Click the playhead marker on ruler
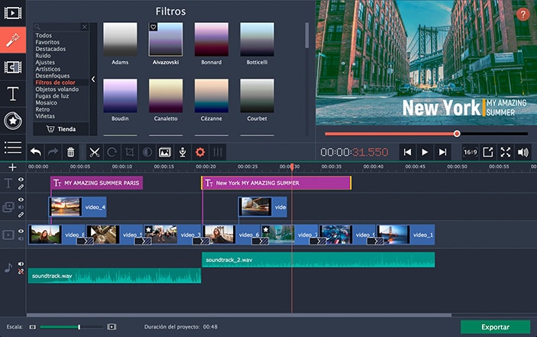 click(292, 167)
